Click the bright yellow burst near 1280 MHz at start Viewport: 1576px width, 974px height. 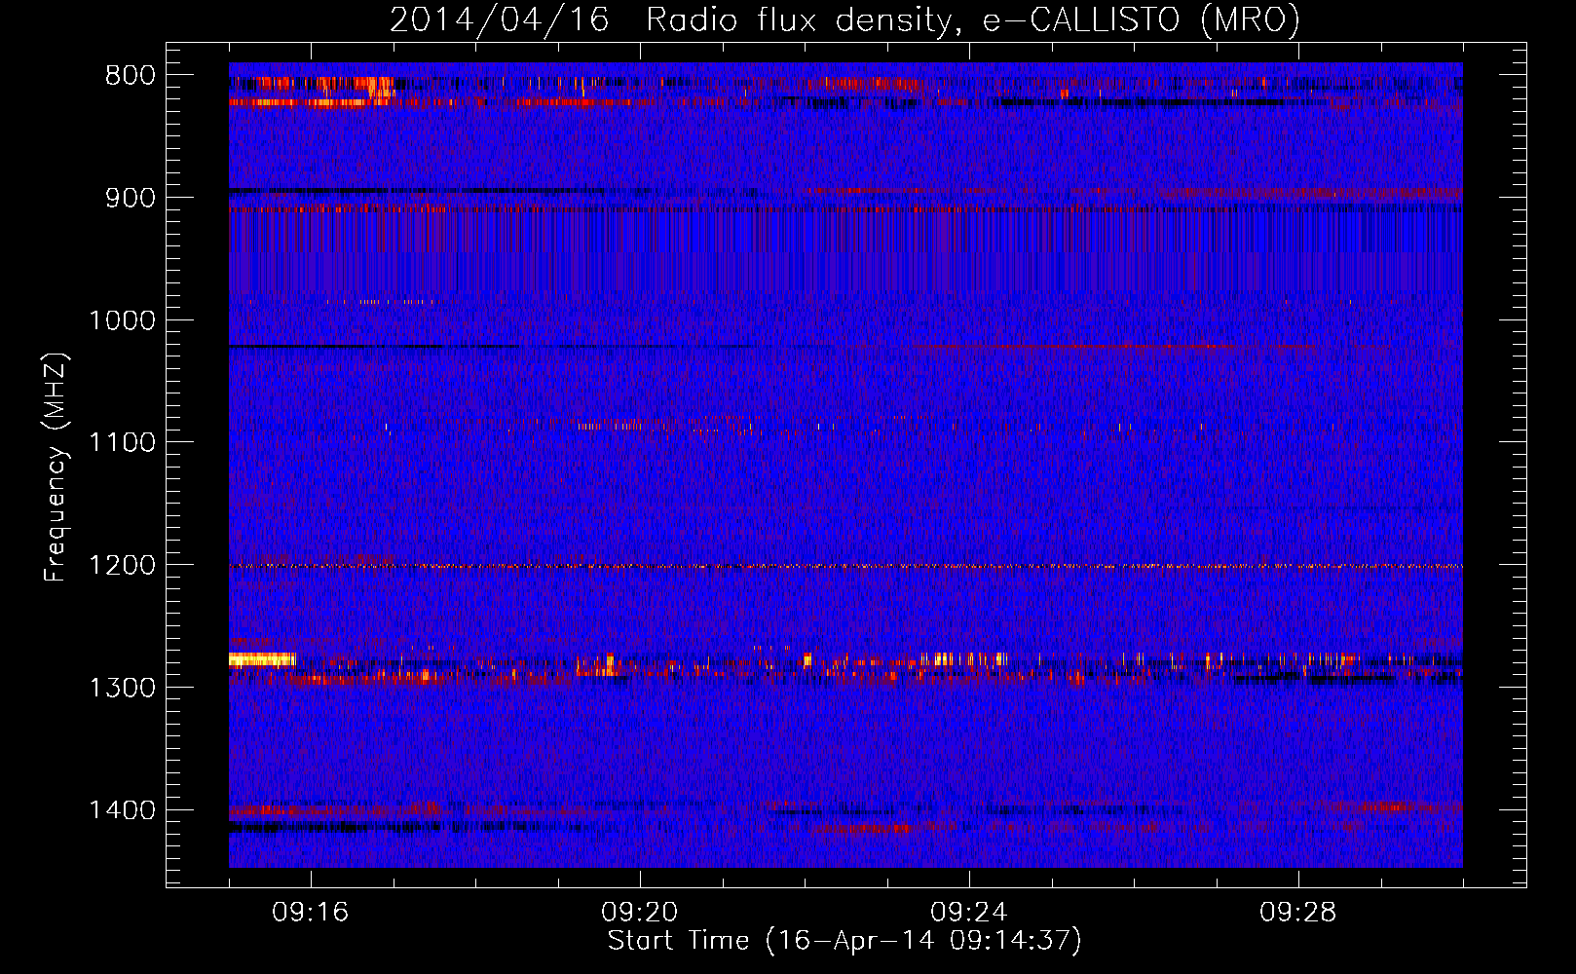tap(262, 659)
